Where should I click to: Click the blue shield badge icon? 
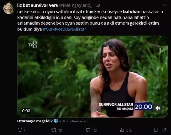(56, 121)
